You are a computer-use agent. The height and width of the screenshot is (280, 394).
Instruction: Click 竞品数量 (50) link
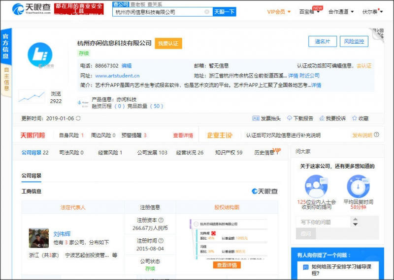145,106
